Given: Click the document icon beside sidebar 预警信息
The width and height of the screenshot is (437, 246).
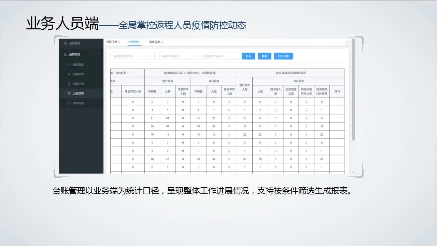Looking at the screenshot, I should tap(69, 84).
